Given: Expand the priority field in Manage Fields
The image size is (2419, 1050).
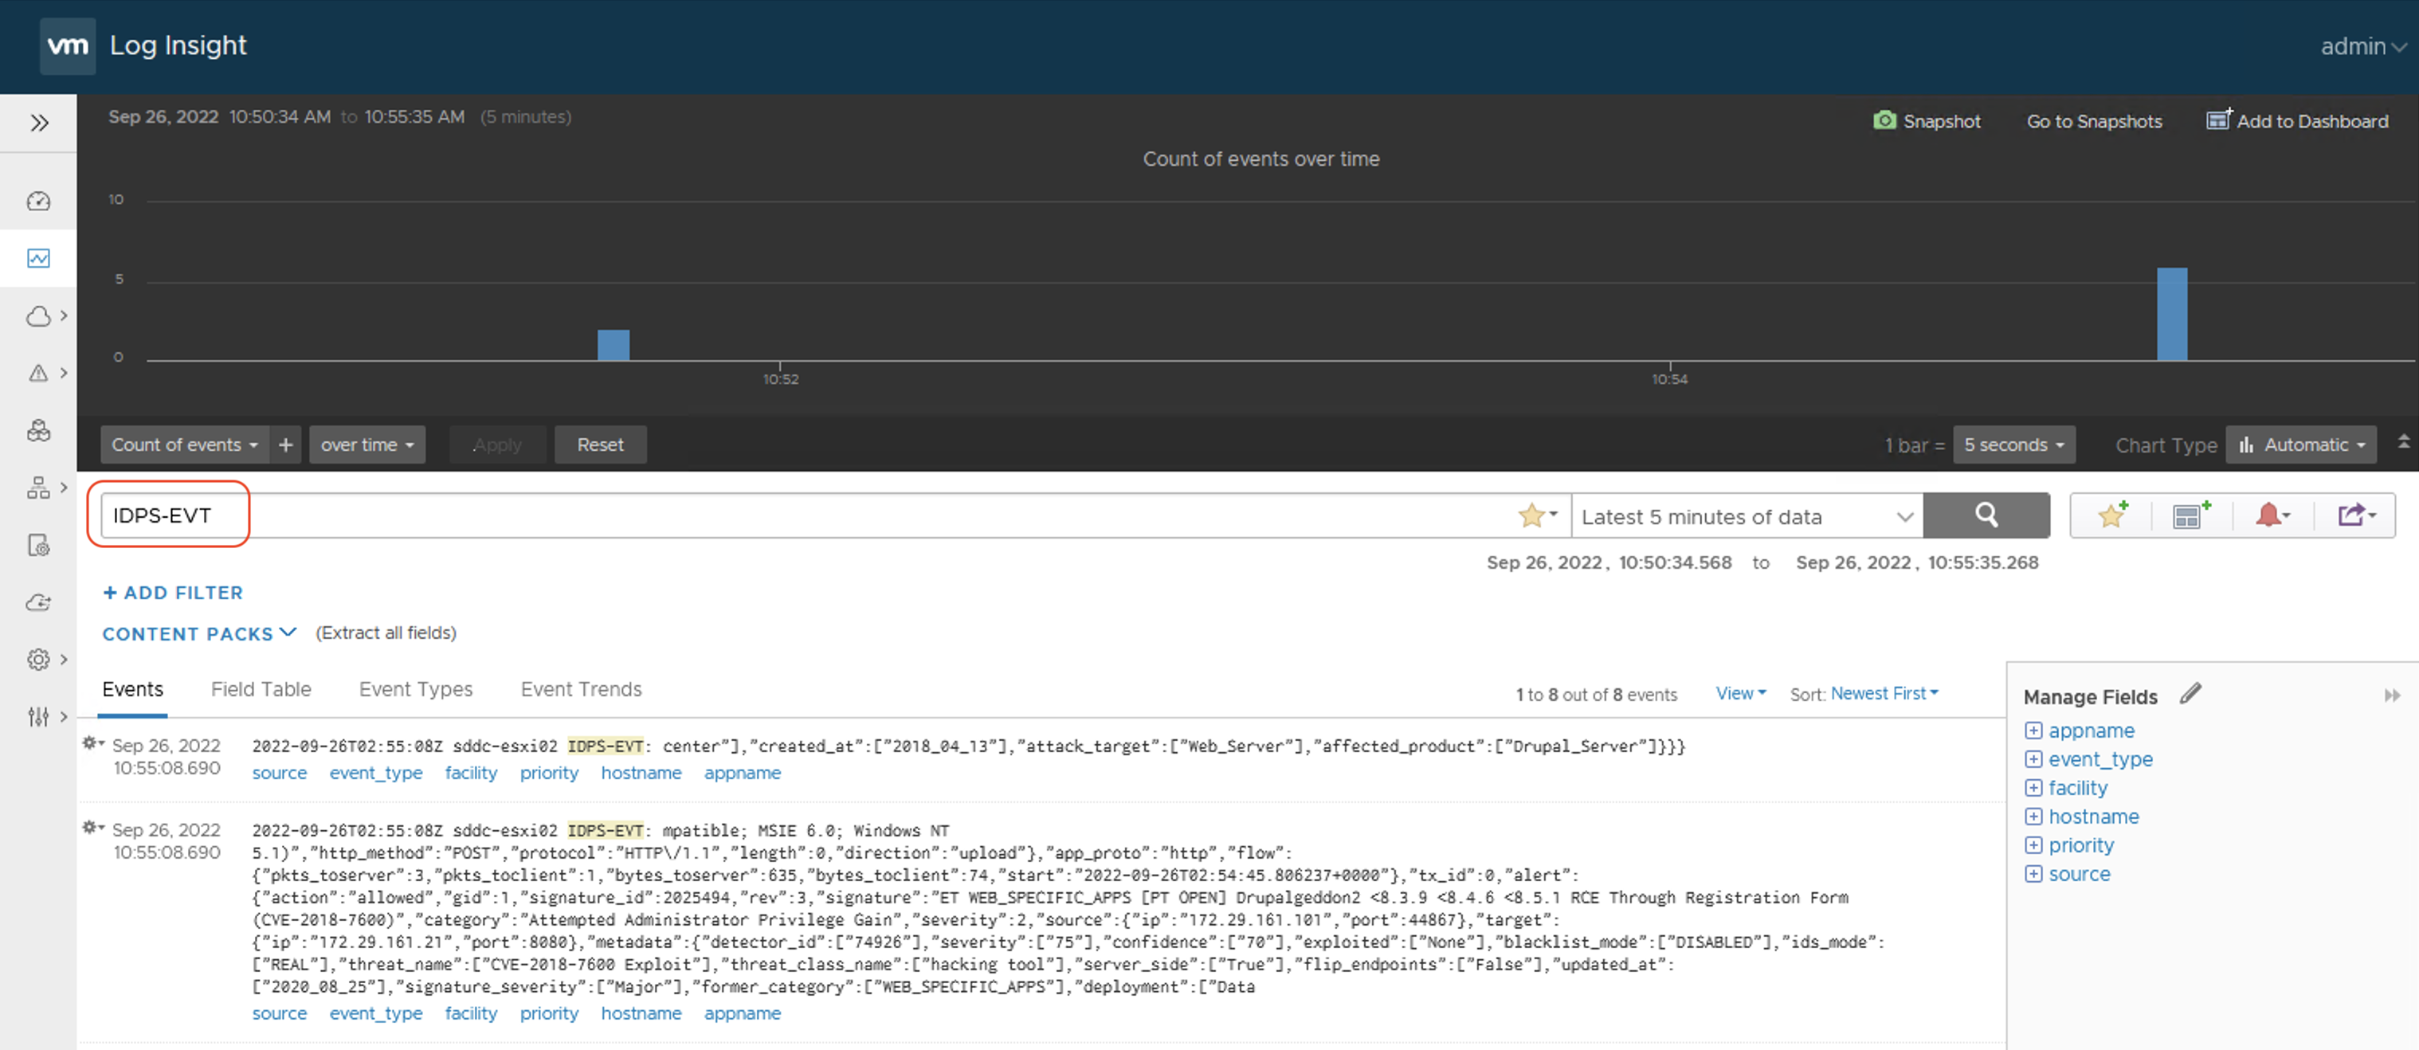Looking at the screenshot, I should pos(2033,845).
